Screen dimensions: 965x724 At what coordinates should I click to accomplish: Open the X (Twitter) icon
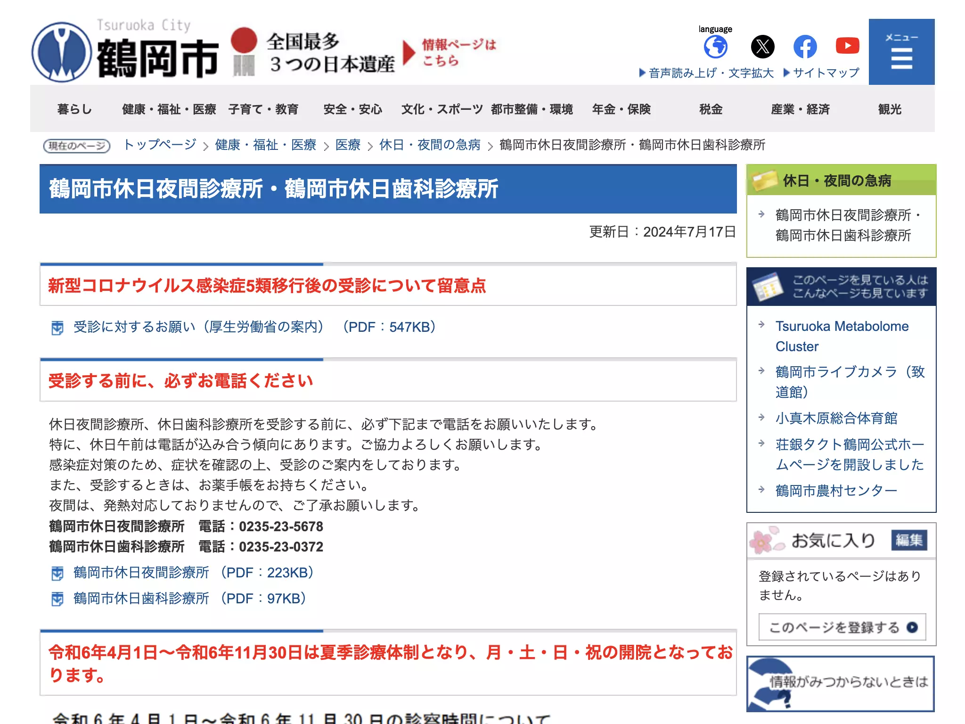[762, 47]
